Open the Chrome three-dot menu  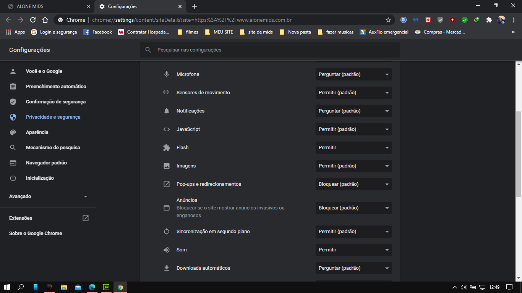[514, 20]
